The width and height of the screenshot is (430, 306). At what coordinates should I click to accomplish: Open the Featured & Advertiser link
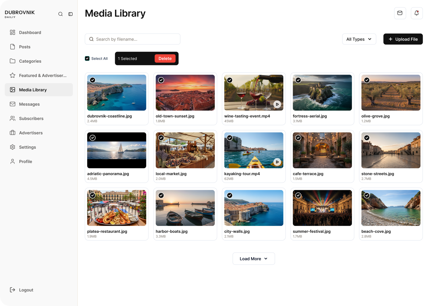pyautogui.click(x=39, y=75)
